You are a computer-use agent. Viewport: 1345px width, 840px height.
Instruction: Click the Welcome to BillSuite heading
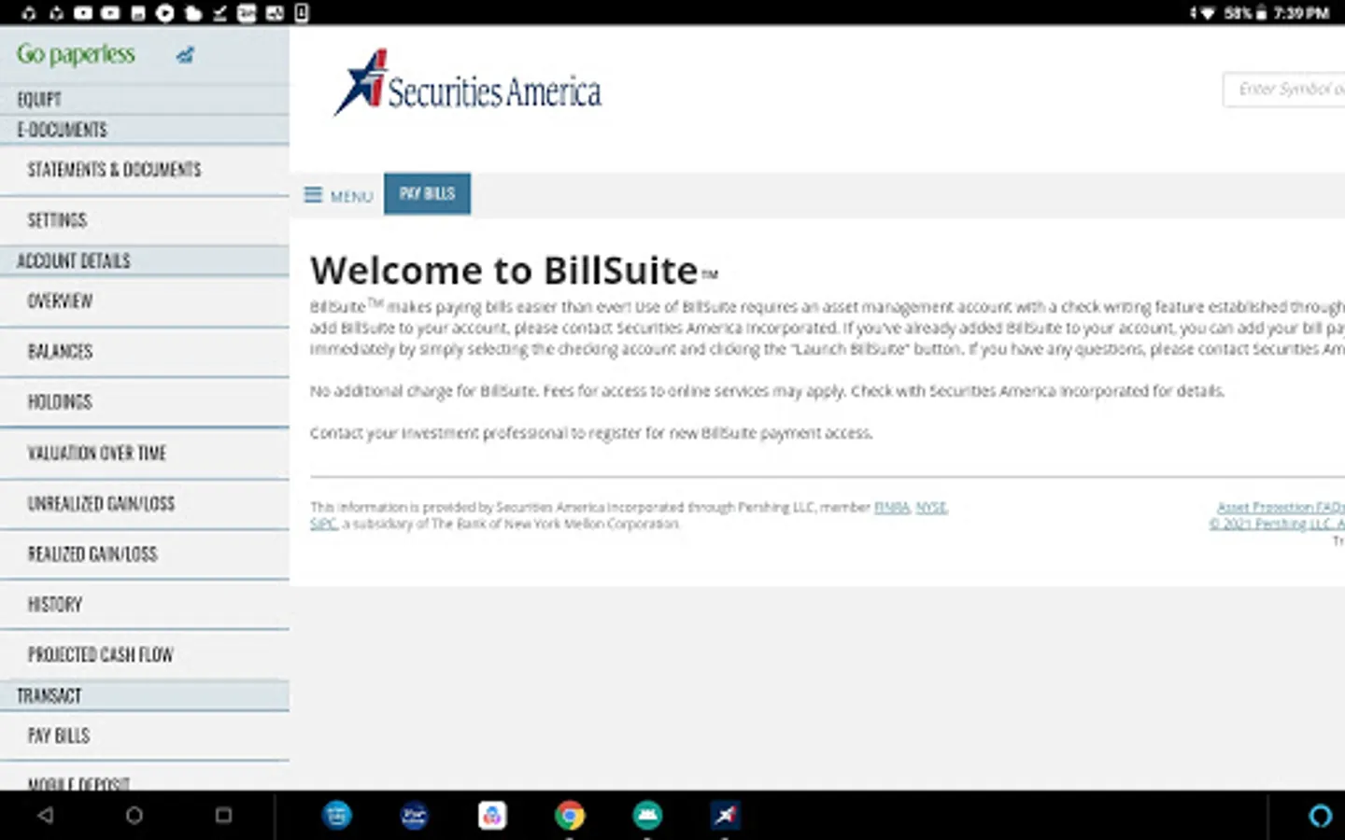pyautogui.click(x=514, y=271)
